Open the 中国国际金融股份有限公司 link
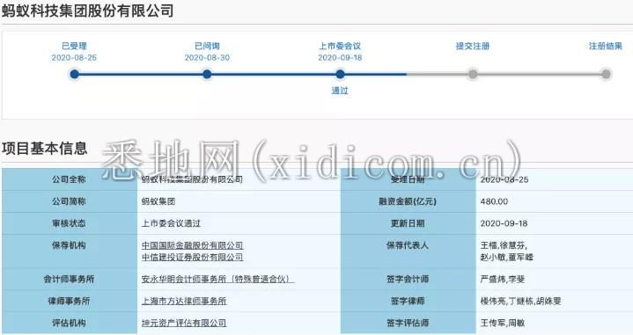This screenshot has height=335, width=633. 192,245
